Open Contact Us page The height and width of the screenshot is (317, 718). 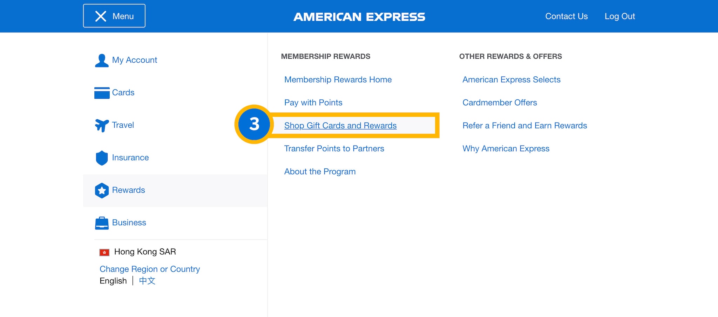566,16
